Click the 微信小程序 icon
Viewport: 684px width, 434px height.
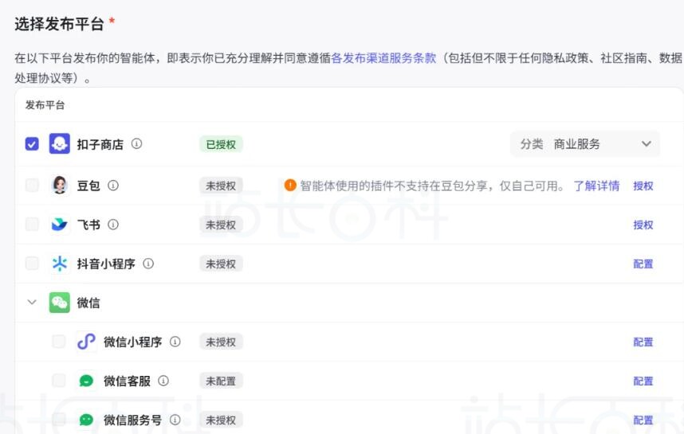click(x=86, y=342)
